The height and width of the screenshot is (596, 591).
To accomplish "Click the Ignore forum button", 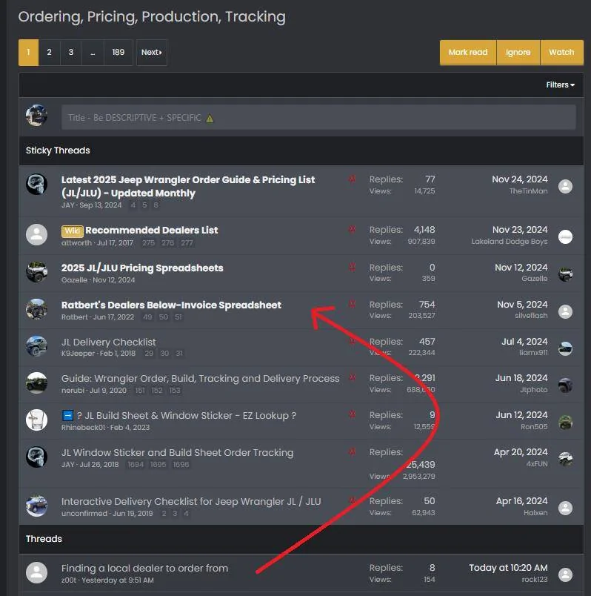I will pyautogui.click(x=518, y=53).
